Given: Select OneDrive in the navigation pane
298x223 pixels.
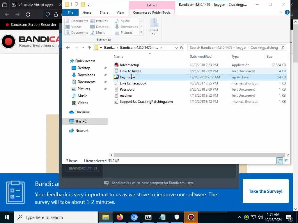Looking at the screenshot, I should [x=82, y=112].
